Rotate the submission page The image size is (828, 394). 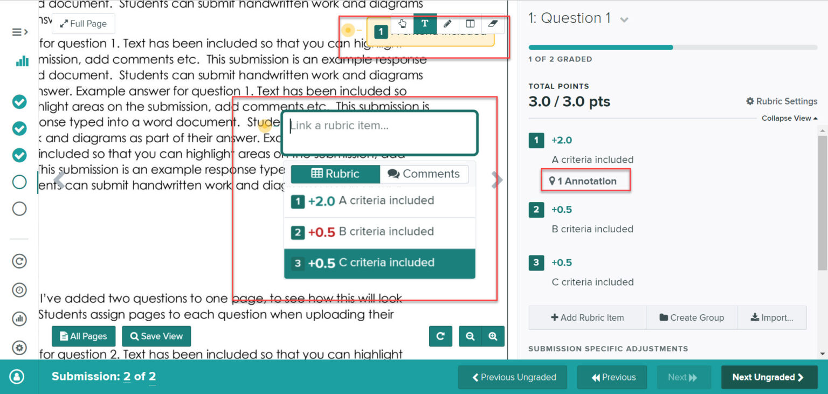tap(440, 336)
